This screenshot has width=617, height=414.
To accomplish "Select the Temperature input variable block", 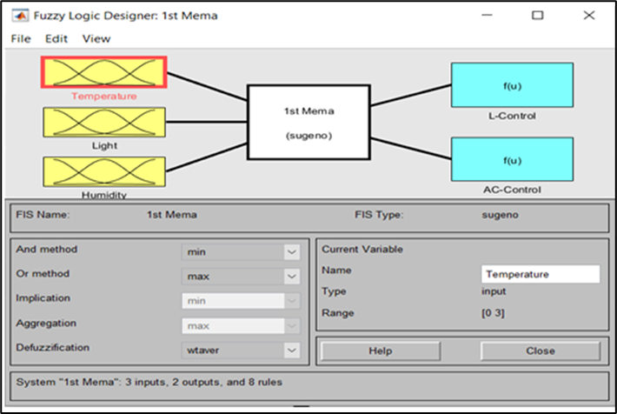I will [104, 72].
